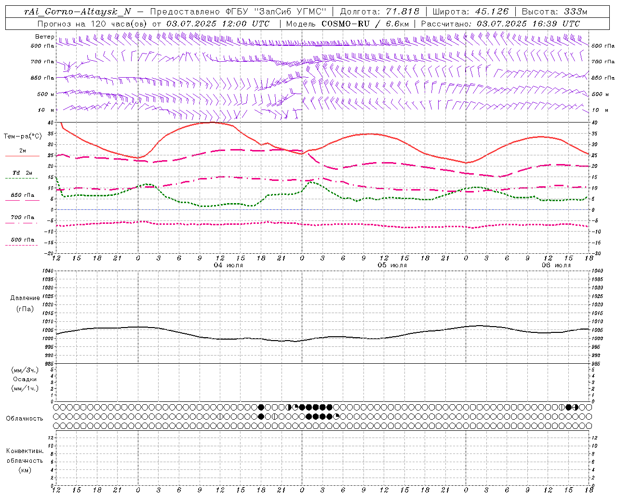Click the (гПа) pressure unit label
Viewport: 617px width, 494px height.
tap(25, 309)
